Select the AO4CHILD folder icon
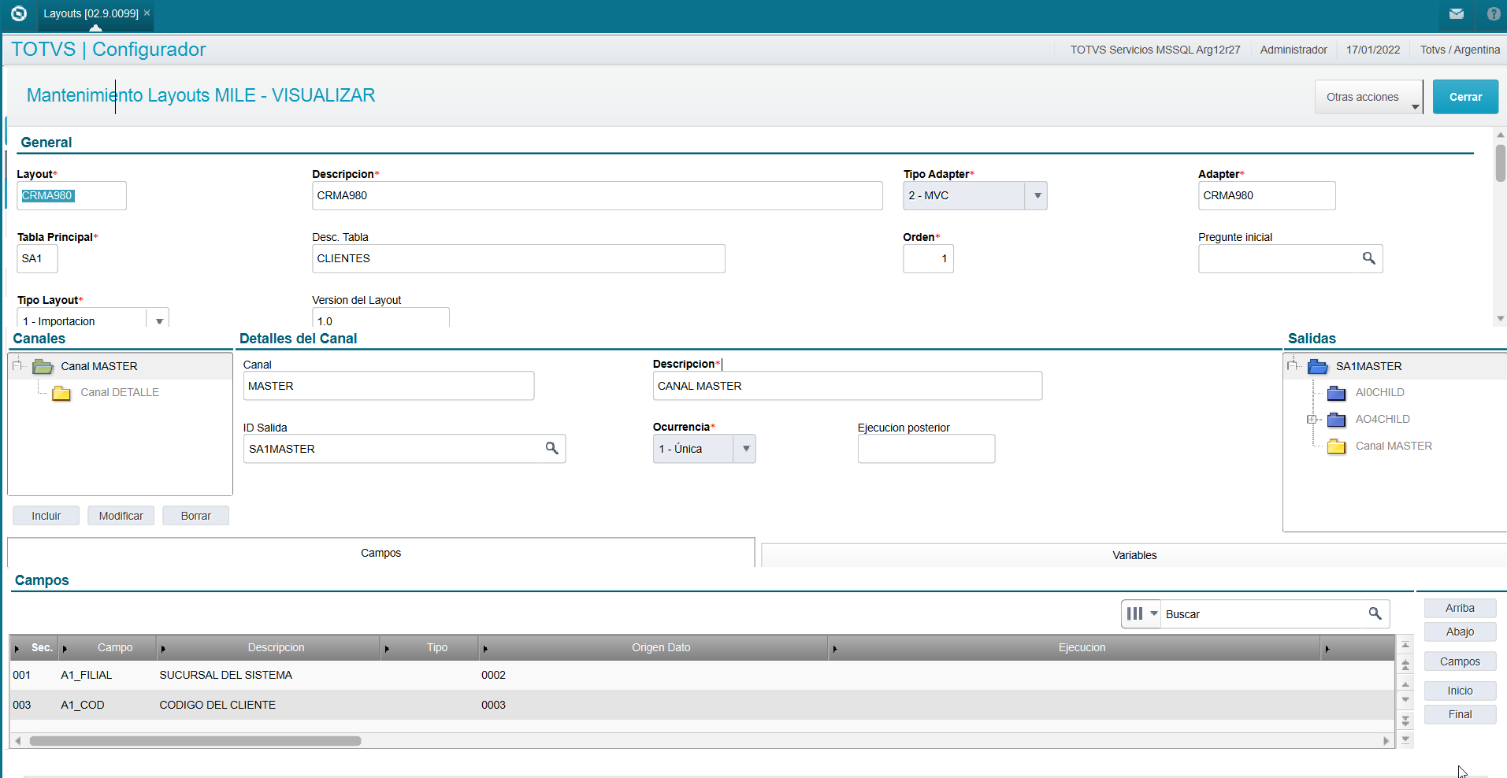The height and width of the screenshot is (778, 1507). click(1336, 420)
